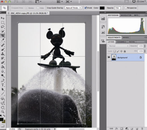
Task: Open the layer blend mode Normal dropdown
Action: (x=119, y=46)
